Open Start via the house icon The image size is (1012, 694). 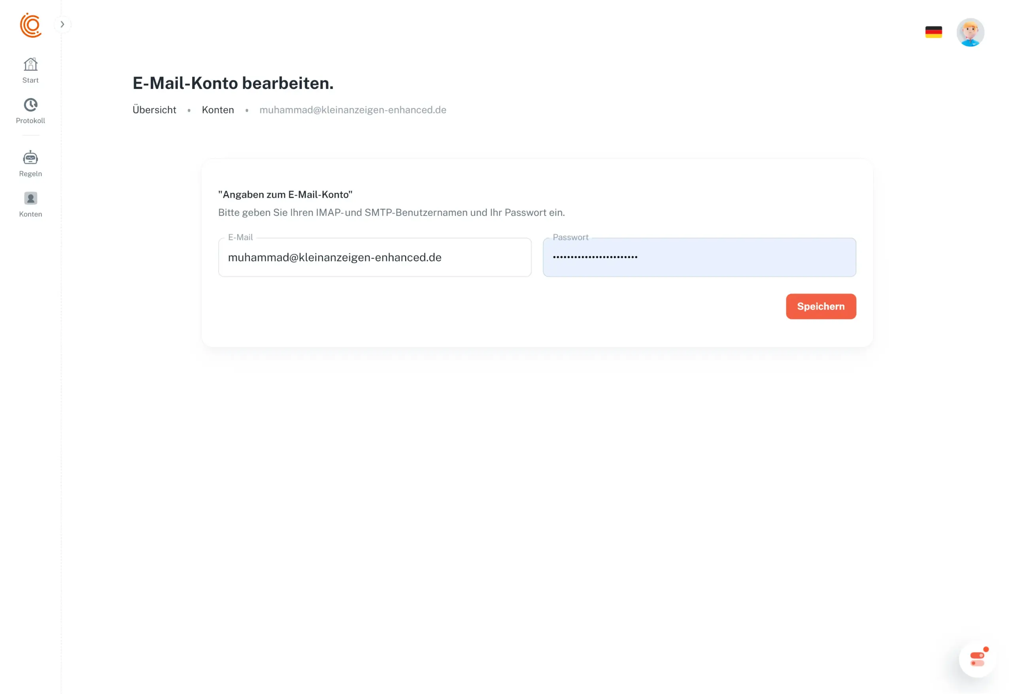tap(30, 64)
